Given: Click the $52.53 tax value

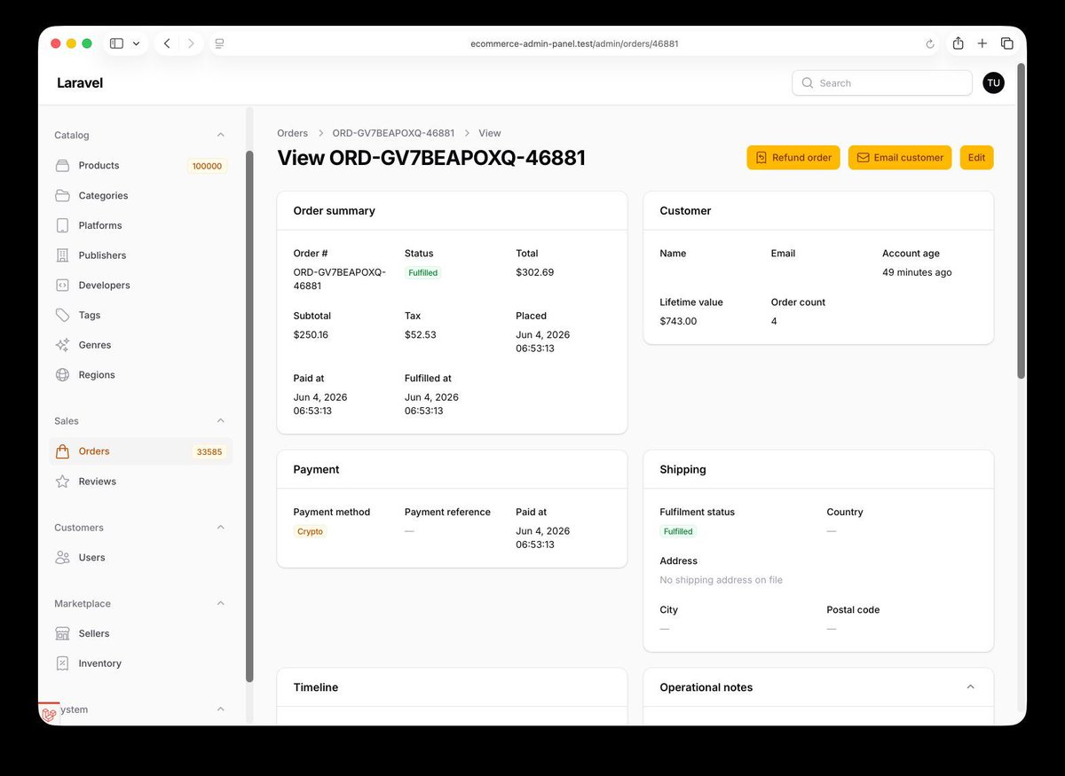Looking at the screenshot, I should pyautogui.click(x=421, y=334).
